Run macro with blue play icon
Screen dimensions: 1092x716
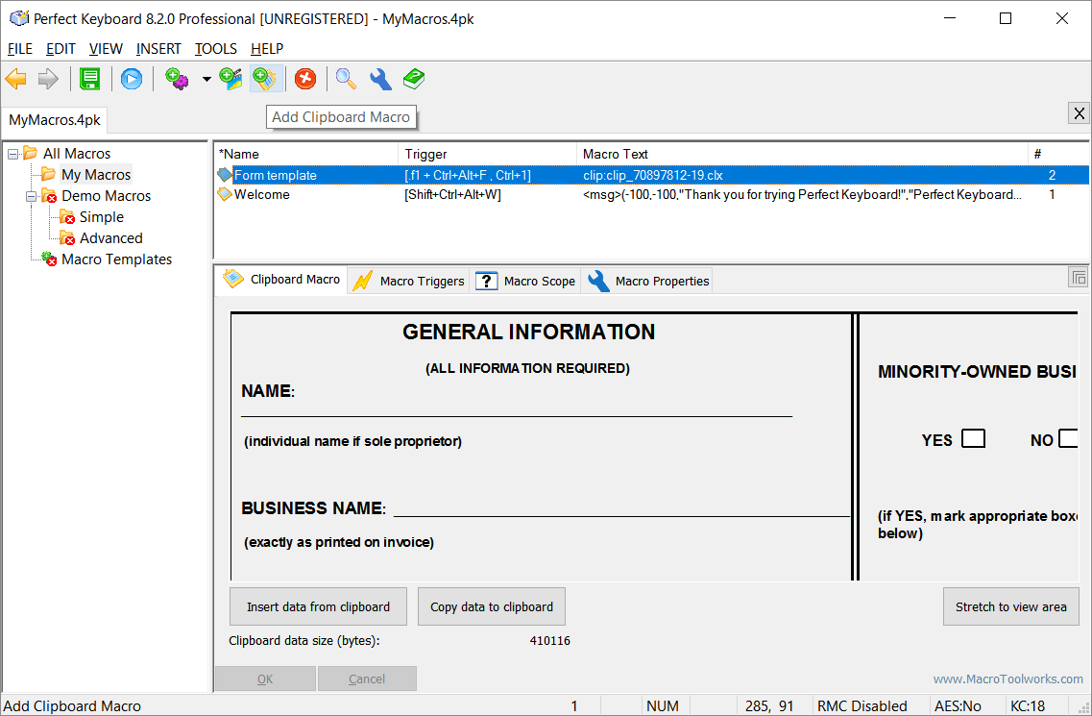click(x=132, y=79)
